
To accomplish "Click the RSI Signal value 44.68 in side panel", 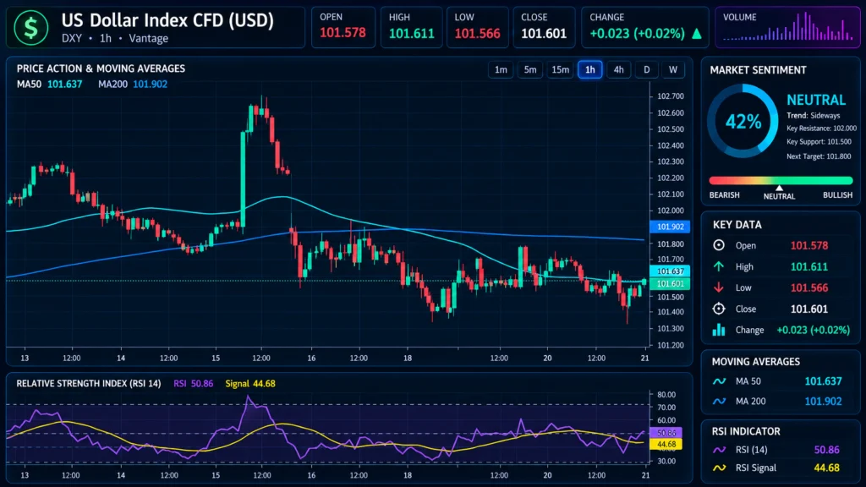I will click(x=826, y=468).
